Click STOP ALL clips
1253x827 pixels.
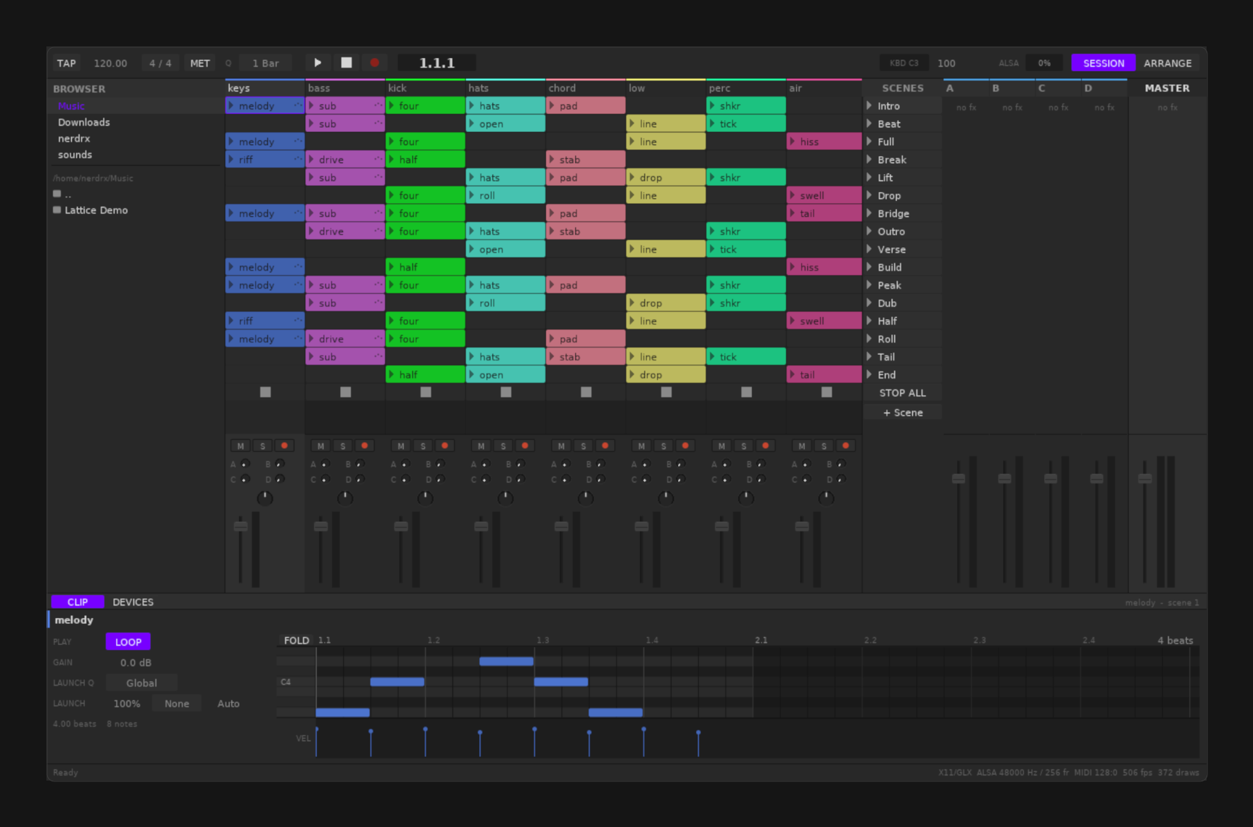903,393
